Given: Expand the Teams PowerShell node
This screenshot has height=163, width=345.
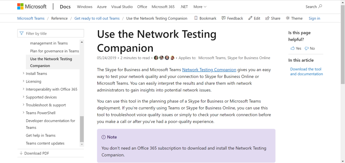Looking at the screenshot, I should pyautogui.click(x=23, y=113).
